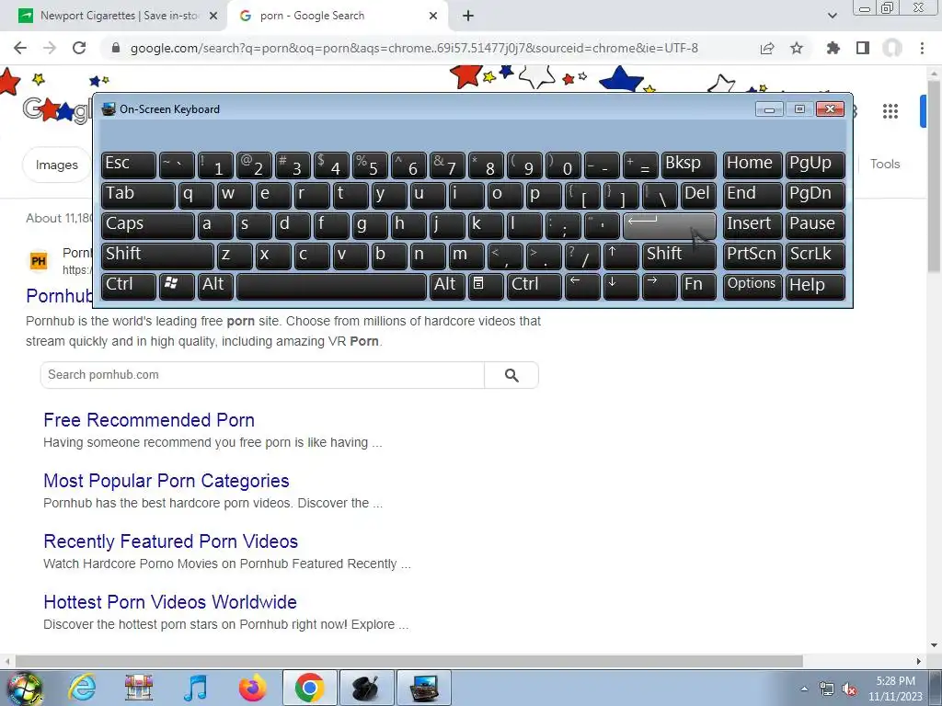Screen dimensions: 942x706
Task: Click the Del key
Action: coord(698,195)
